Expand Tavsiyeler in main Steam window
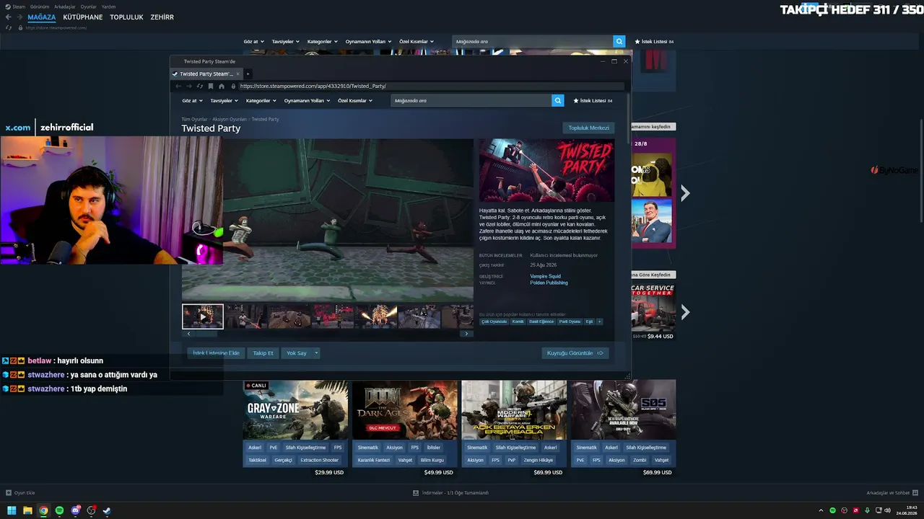Screen dimensions: 924x519 (285, 42)
